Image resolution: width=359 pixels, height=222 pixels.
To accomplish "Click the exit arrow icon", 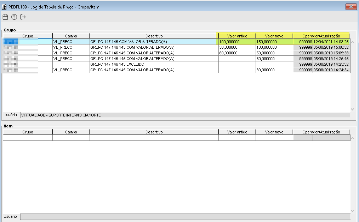I will coord(23,17).
